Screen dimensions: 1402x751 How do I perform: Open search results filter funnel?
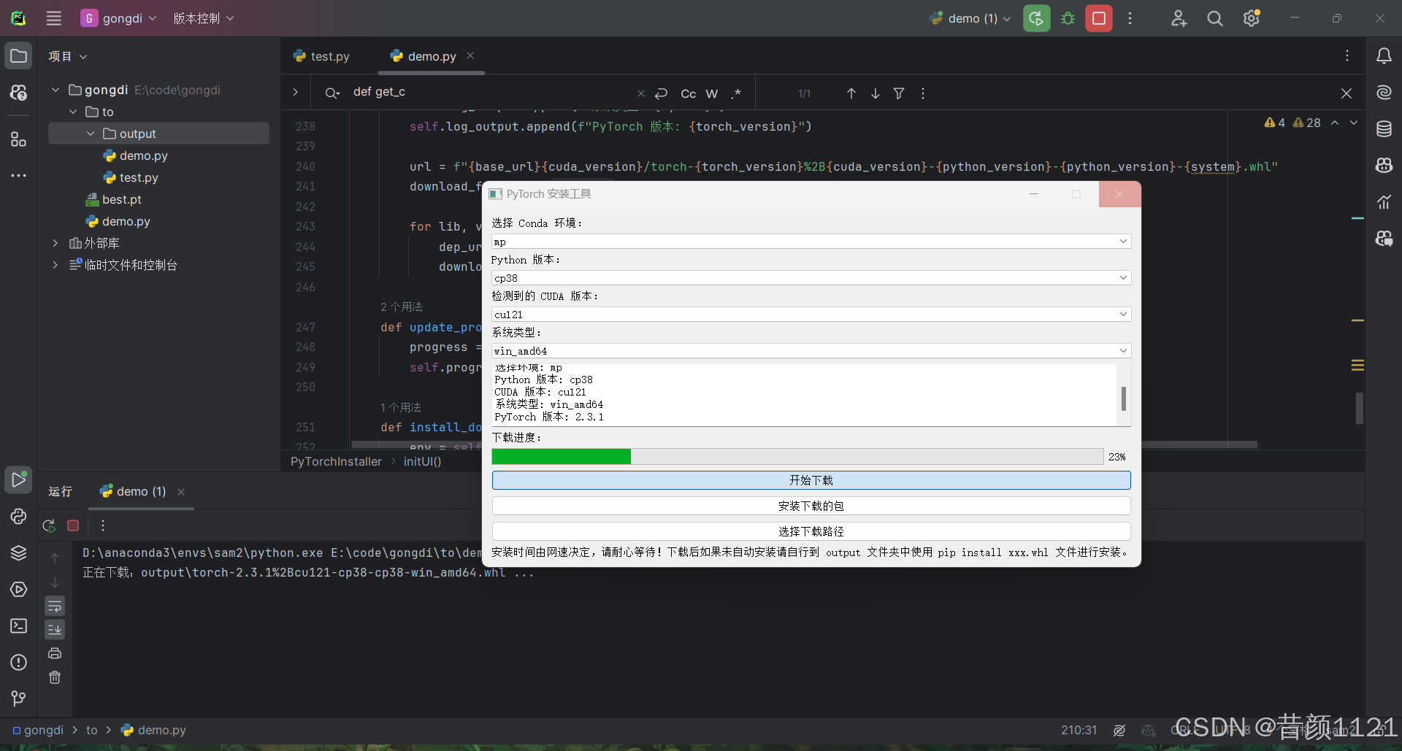coord(899,93)
